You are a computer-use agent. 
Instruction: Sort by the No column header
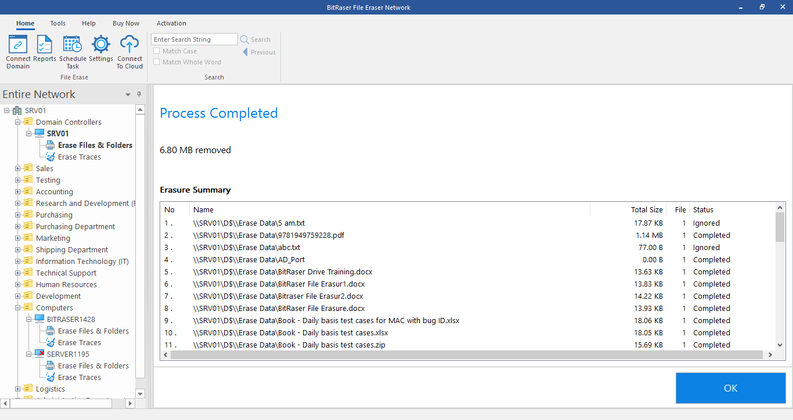pos(175,209)
